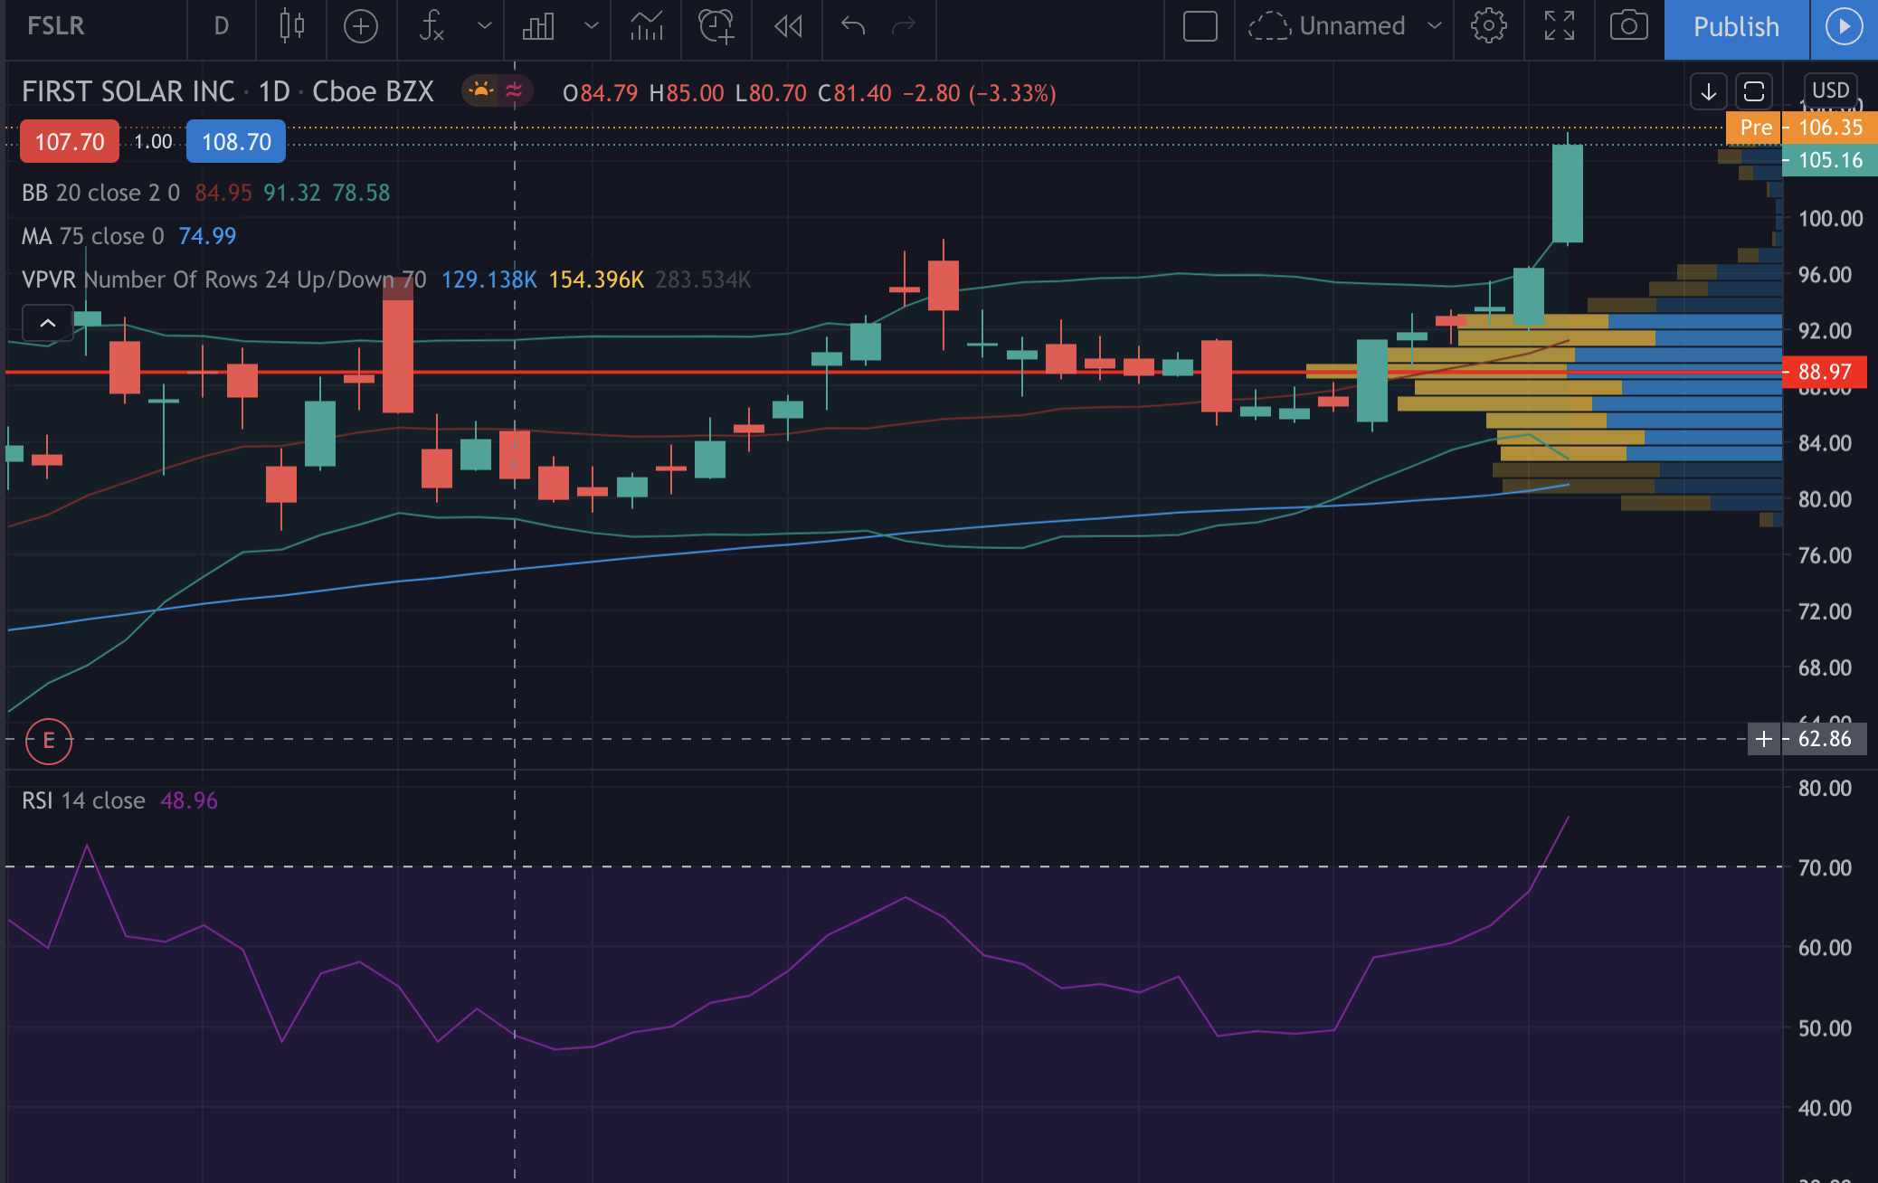This screenshot has width=1878, height=1183.
Task: Start bar replay rewind icon
Action: 788,26
